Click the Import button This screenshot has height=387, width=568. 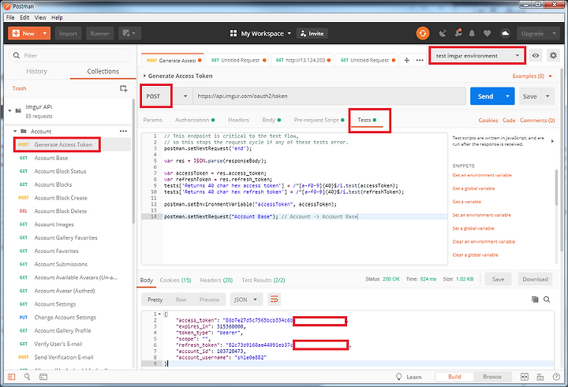(68, 33)
